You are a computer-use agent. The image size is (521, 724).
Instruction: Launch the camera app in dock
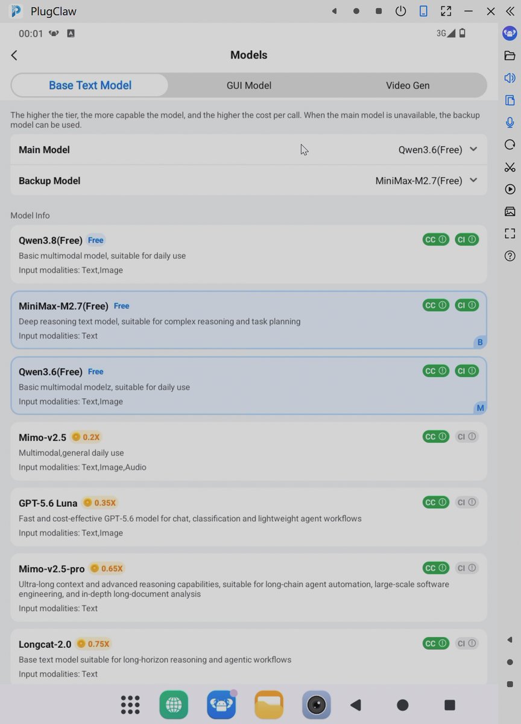317,705
